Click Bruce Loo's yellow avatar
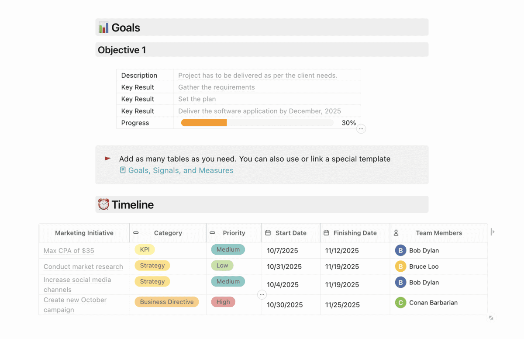This screenshot has height=339, width=524. pyautogui.click(x=400, y=266)
